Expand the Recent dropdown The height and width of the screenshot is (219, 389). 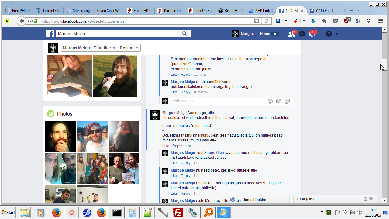click(129, 48)
